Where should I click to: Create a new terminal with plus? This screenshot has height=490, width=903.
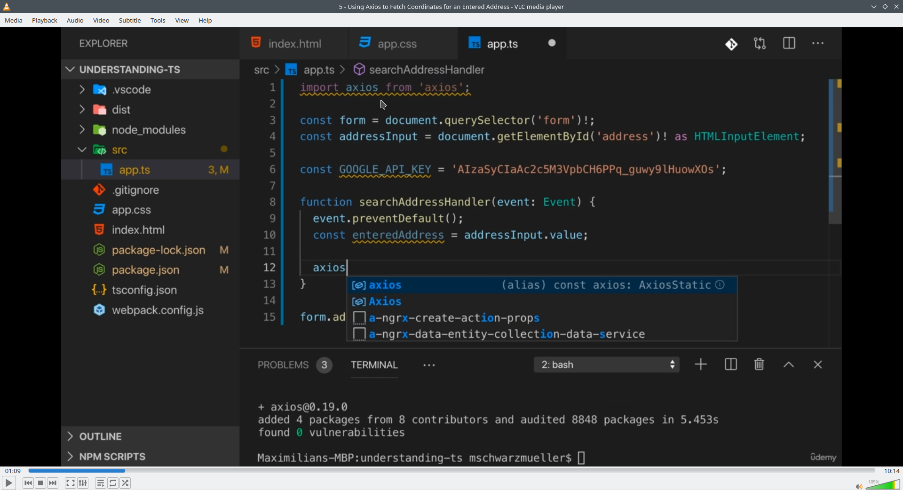click(701, 364)
